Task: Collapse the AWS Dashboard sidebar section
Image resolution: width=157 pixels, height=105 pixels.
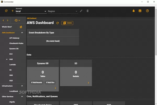Action: click(22, 33)
